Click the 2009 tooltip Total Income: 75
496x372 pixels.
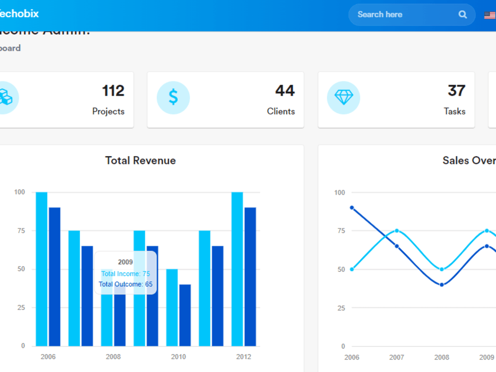(x=125, y=274)
